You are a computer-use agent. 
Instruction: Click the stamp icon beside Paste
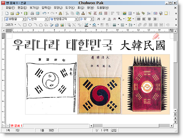(83, 13)
